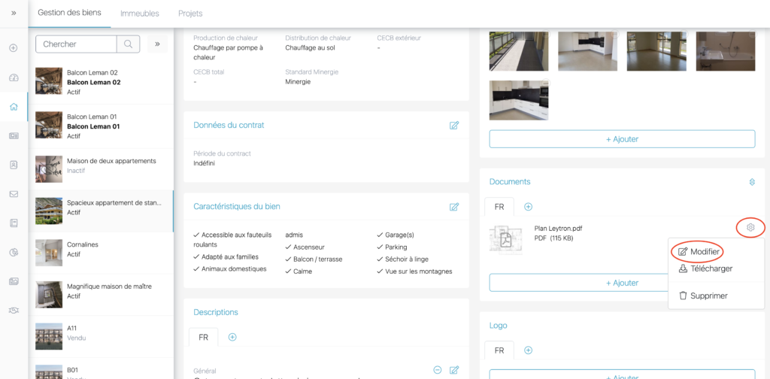Click the plus circle sidebar icon

coord(14,48)
